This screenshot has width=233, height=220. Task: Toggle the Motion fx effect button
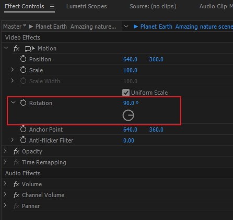pyautogui.click(x=16, y=48)
